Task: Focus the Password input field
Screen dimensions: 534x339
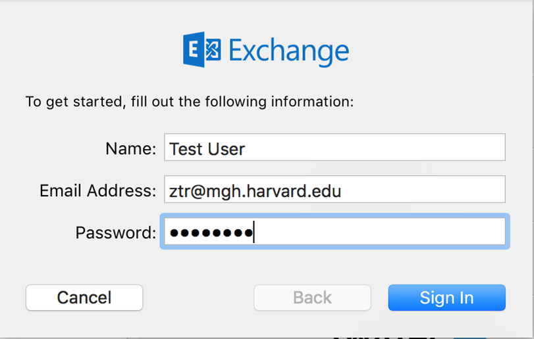Action: tap(334, 232)
